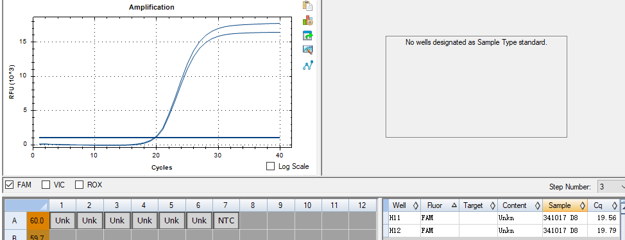Click the blue data points curve icon
This screenshot has height=240, width=625.
click(x=308, y=65)
